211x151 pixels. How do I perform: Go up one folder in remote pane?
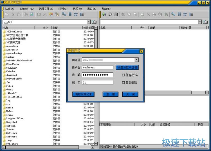[x=205, y=22]
